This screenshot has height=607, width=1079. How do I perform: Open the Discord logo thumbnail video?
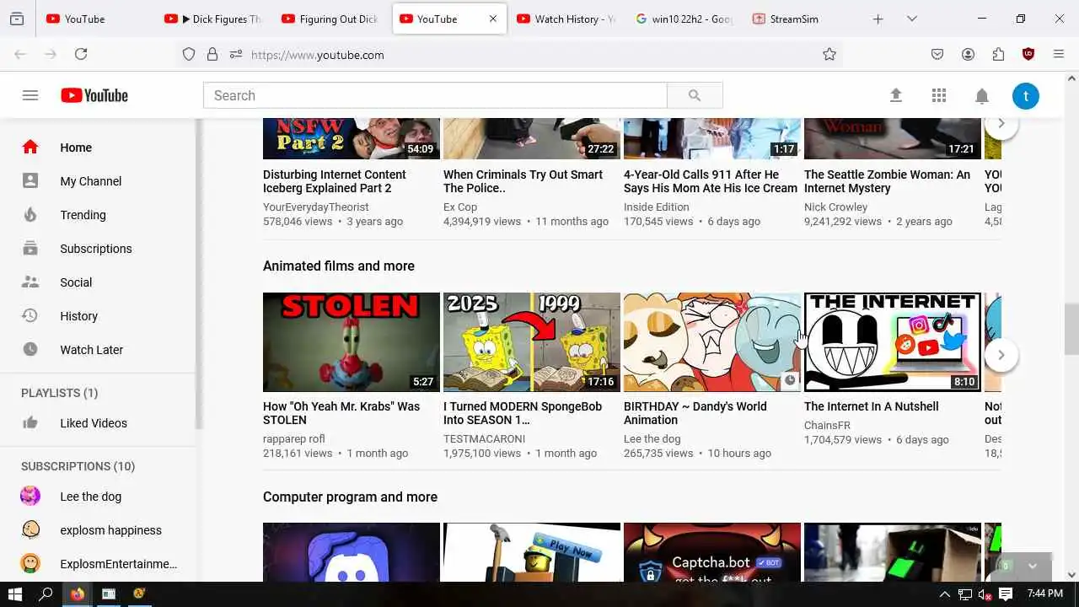(352, 552)
